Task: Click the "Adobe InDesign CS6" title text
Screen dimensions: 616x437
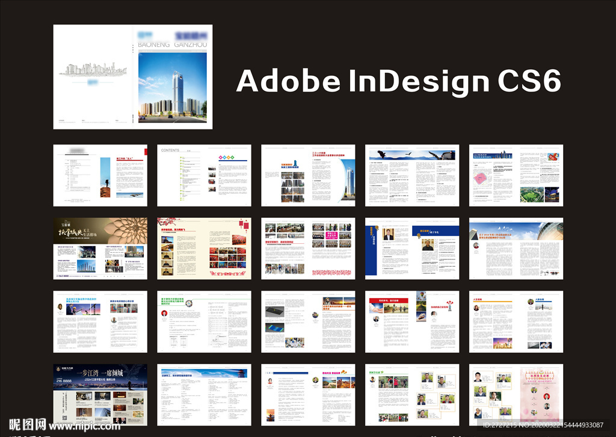Action: [x=398, y=81]
